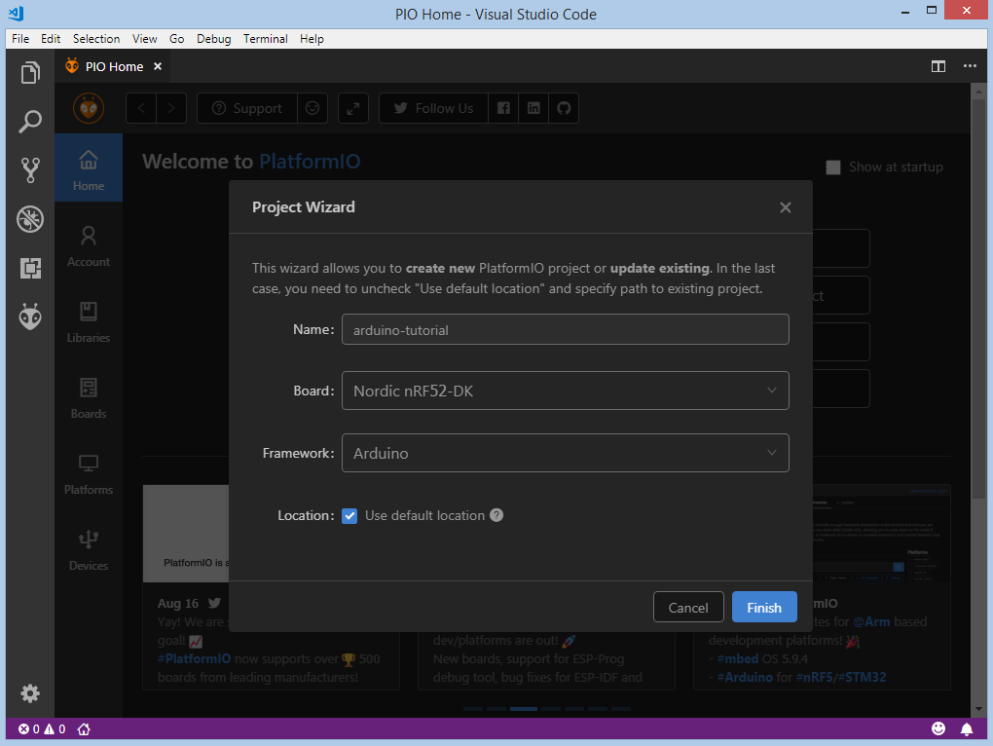Open the Facebook icon in the toolbar
Screen dimensions: 993x746
click(503, 108)
